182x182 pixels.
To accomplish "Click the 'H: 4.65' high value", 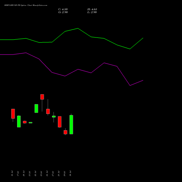I will click(x=92, y=9).
